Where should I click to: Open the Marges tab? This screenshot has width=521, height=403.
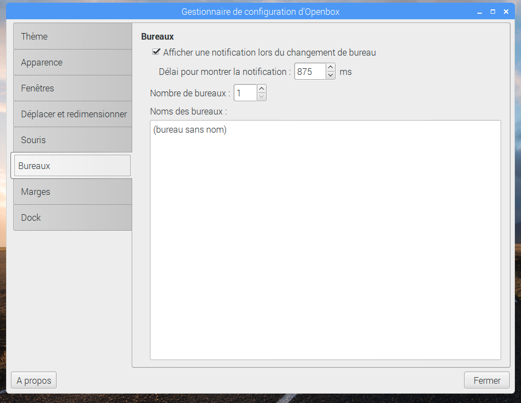(73, 192)
